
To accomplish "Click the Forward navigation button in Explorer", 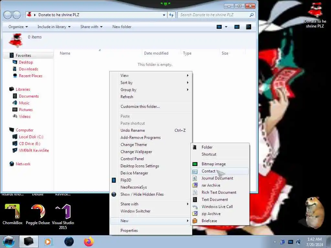I will [x=17, y=15].
